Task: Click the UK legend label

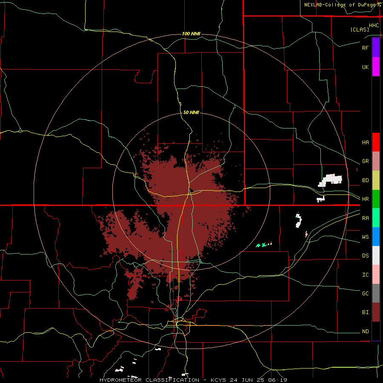Action: pos(365,67)
